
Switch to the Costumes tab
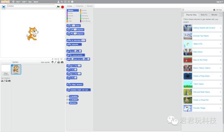pyautogui.click(x=79, y=6)
